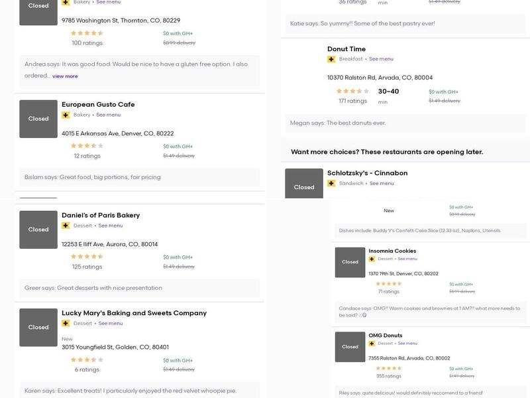Open See menu for Schlotzsky's - Cinnabon
The height and width of the screenshot is (398, 530).
pos(382,183)
